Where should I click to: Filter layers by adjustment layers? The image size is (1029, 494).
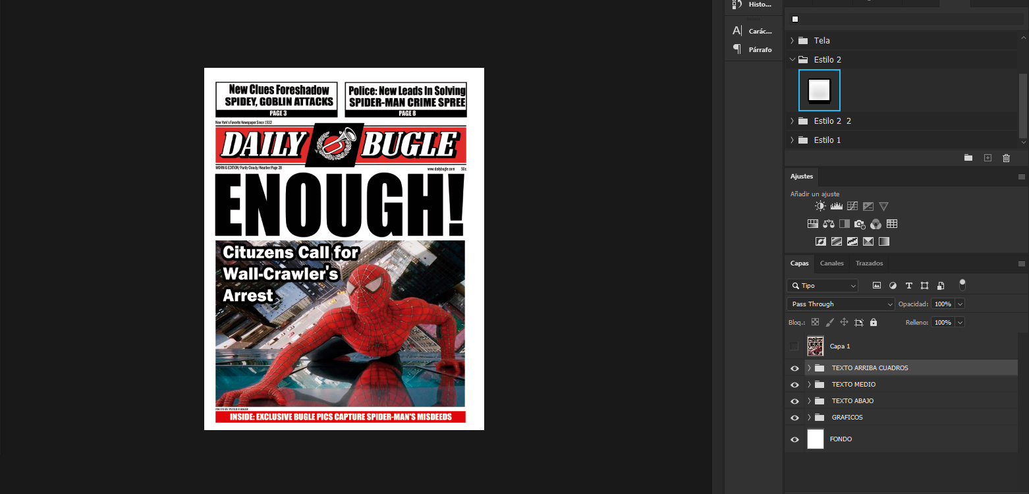(x=893, y=286)
